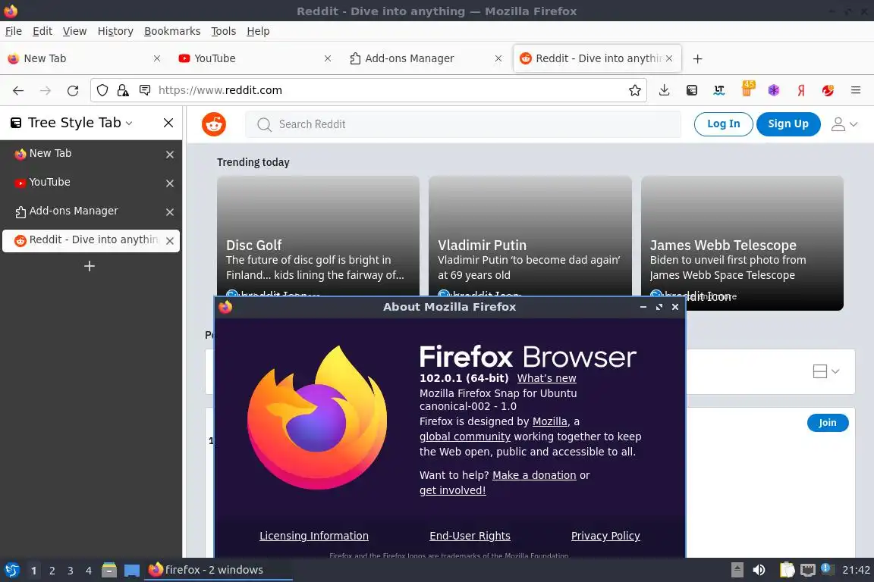The image size is (874, 582).
Task: Open the red round extension icon
Action: [828, 90]
